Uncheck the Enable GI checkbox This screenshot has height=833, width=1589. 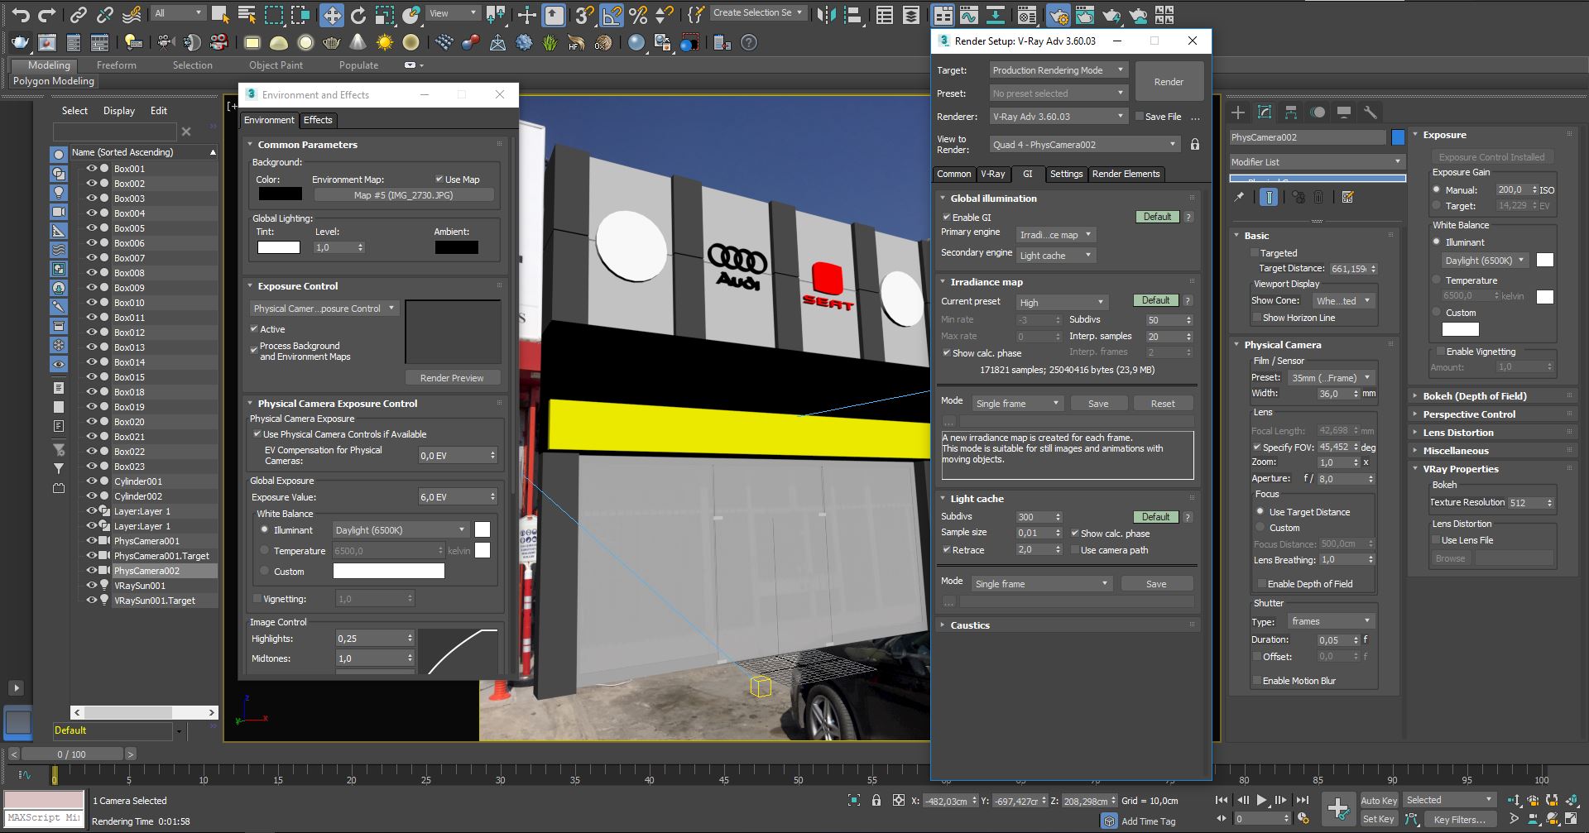pos(946,218)
